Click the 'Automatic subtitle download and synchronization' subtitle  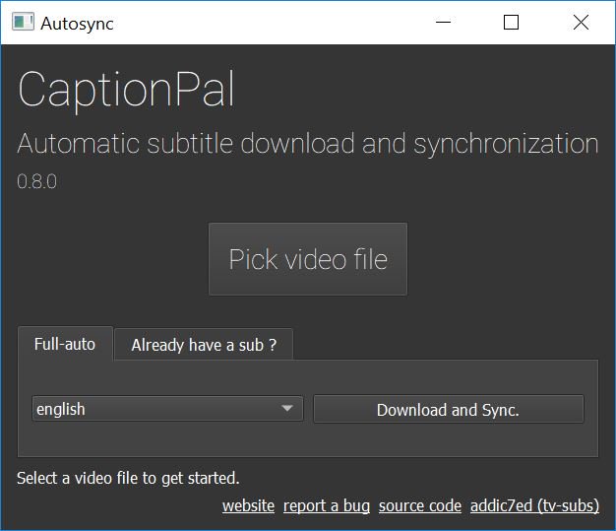308,144
